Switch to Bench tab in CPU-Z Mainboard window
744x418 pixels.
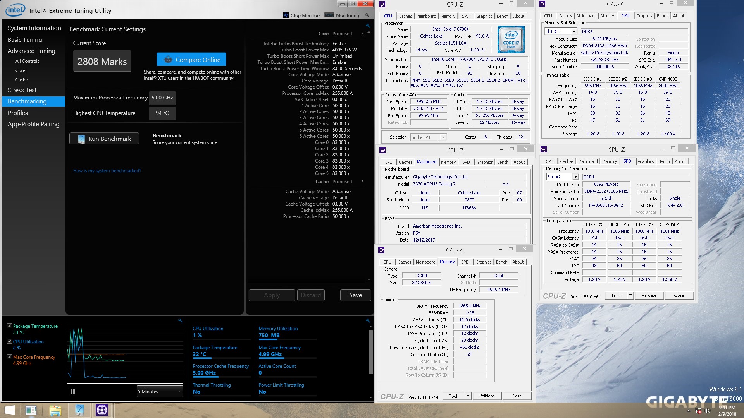[503, 162]
